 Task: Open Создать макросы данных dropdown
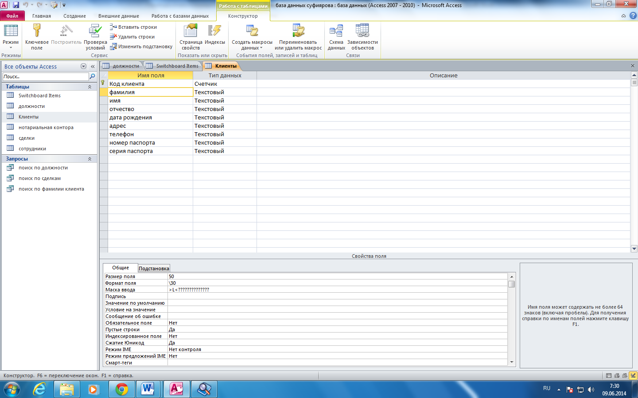[x=252, y=37]
